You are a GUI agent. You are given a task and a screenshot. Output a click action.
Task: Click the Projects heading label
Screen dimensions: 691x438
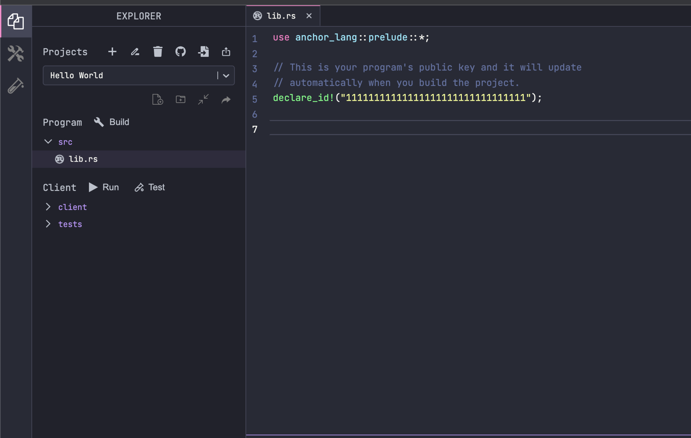(x=65, y=52)
